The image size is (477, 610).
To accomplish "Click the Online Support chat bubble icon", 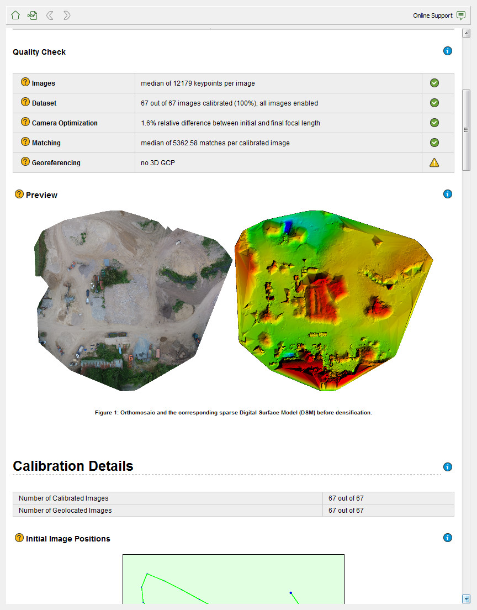I will (461, 15).
